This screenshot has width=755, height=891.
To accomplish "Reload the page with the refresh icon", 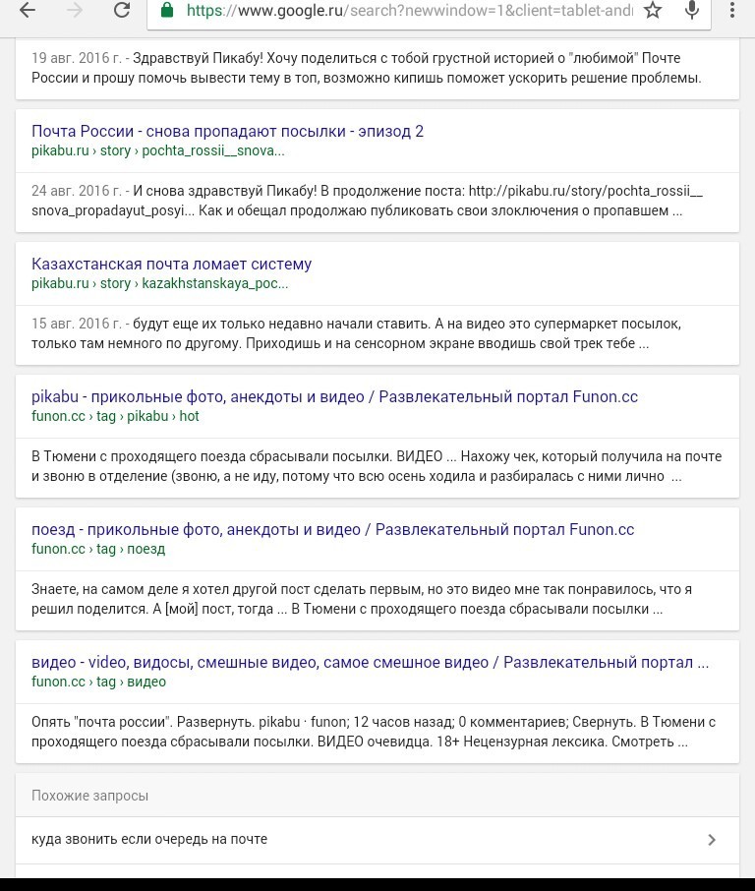I will [x=122, y=10].
